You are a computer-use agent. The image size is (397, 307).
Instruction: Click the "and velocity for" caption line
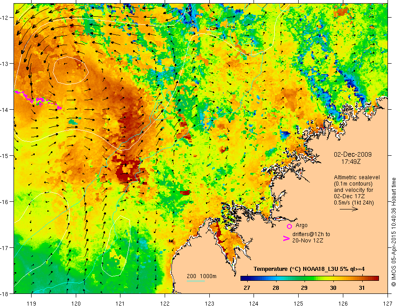point(353,190)
